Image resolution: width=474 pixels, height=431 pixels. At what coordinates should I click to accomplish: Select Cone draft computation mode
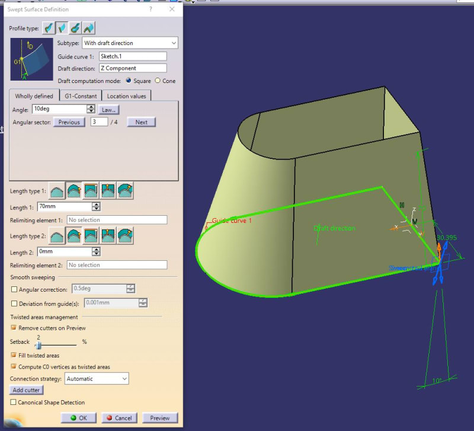pyautogui.click(x=158, y=81)
